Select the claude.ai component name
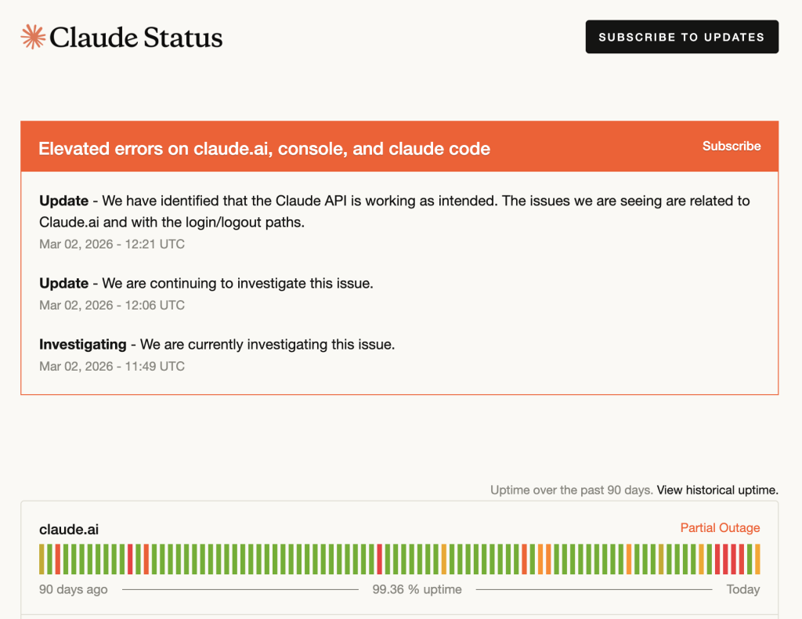Screen dimensions: 802x619 click(68, 530)
